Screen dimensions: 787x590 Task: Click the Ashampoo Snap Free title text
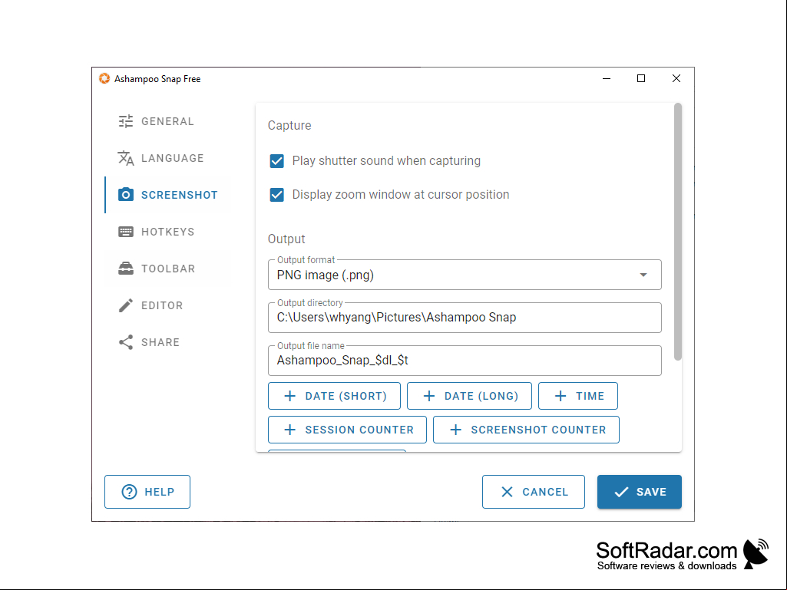(x=157, y=79)
